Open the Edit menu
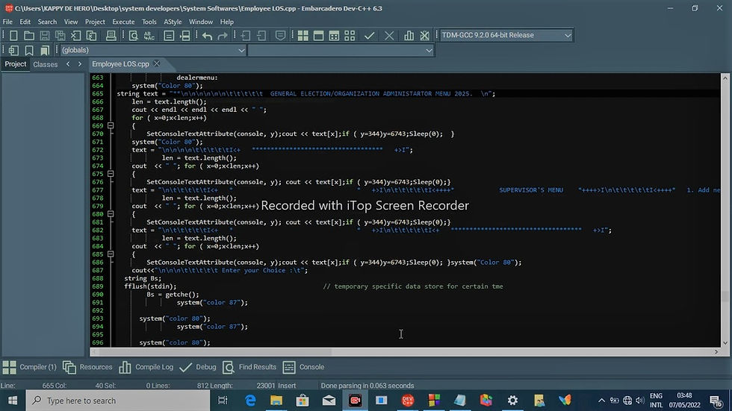This screenshot has width=732, height=411. pos(25,22)
